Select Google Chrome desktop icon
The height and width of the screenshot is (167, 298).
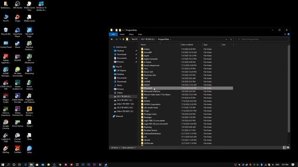6,124
